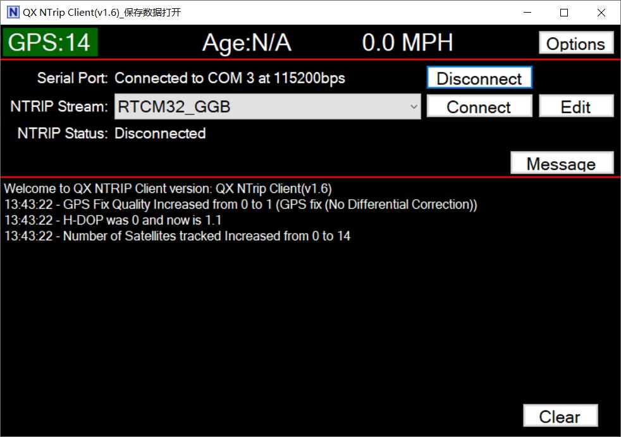Select the GPS:14 satellite count indicator

point(50,42)
